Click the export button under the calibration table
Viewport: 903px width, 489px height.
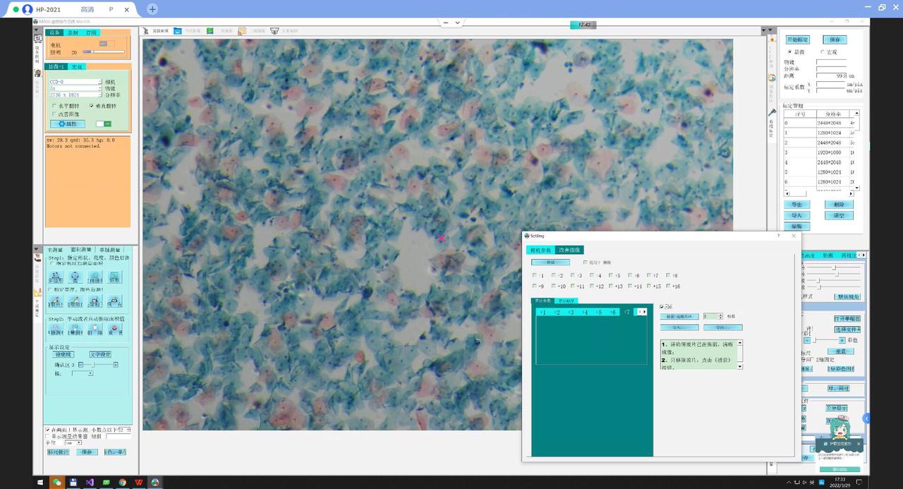coord(796,205)
